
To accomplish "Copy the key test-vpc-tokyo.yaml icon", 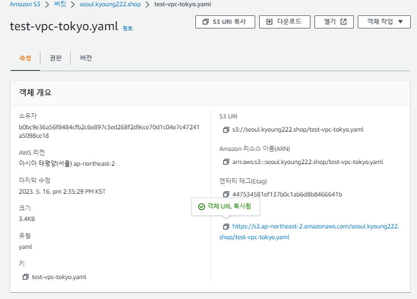I will pyautogui.click(x=26, y=277).
